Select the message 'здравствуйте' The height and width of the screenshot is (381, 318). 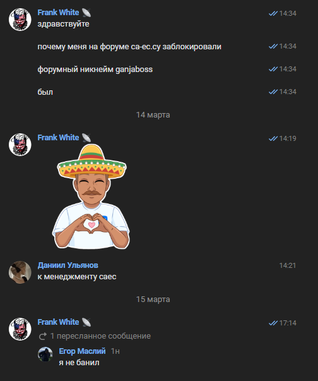coord(63,24)
